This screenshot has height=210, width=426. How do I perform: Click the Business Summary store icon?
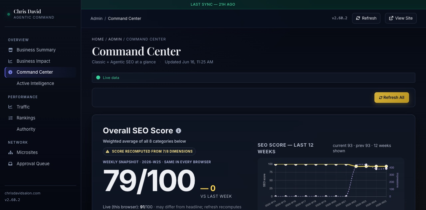pos(10,50)
